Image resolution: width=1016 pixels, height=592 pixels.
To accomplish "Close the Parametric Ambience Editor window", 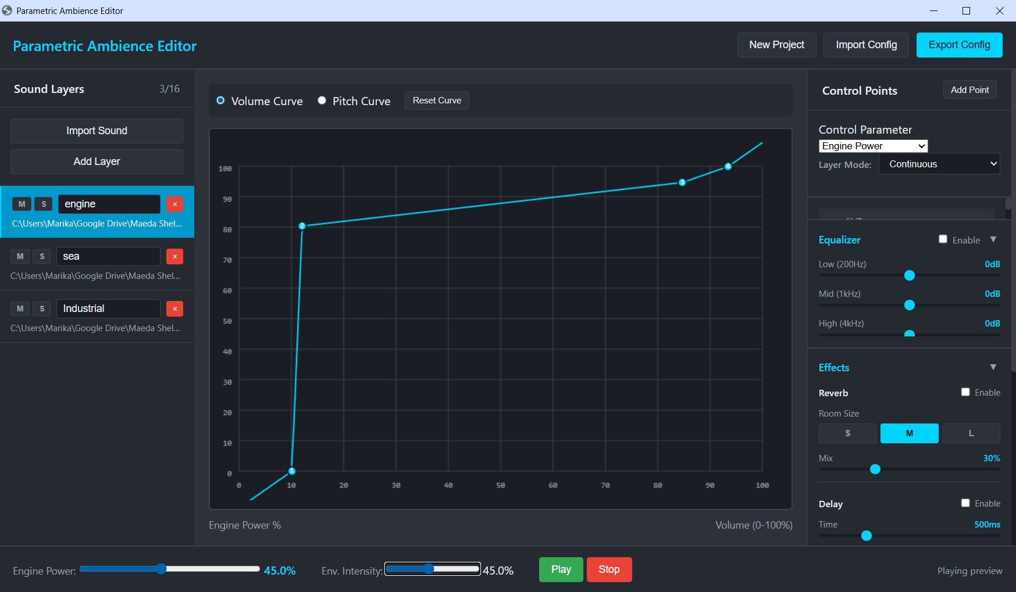I will [x=1000, y=10].
